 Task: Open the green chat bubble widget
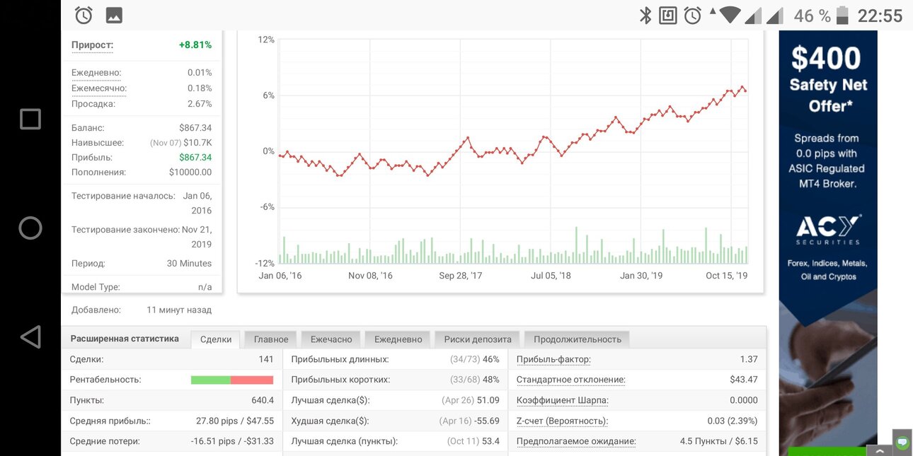pyautogui.click(x=902, y=442)
